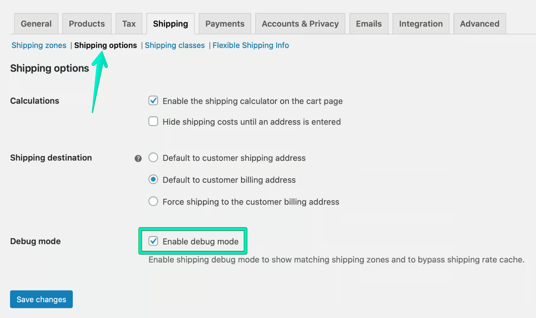
Task: Click the Save changes button
Action: (x=41, y=299)
